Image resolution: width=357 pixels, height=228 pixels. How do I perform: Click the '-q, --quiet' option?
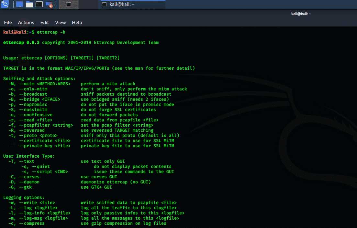coord(36,166)
